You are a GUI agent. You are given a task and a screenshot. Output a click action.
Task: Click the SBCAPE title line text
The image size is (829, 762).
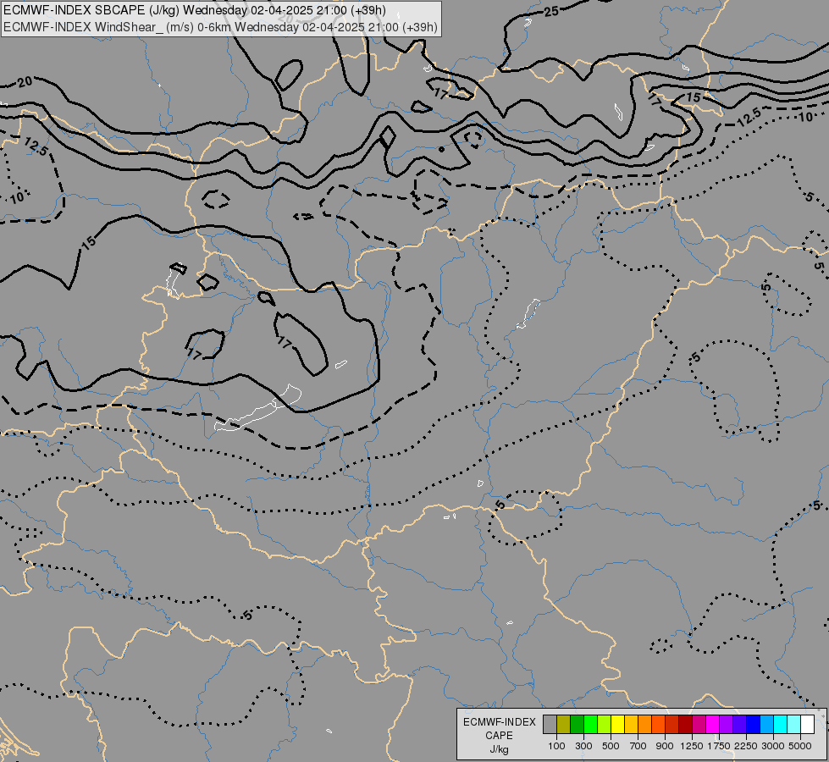tap(195, 10)
